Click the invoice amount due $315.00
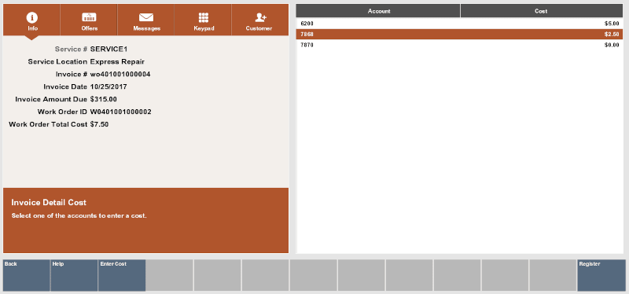Screen dimensions: 629x294 [x=104, y=99]
